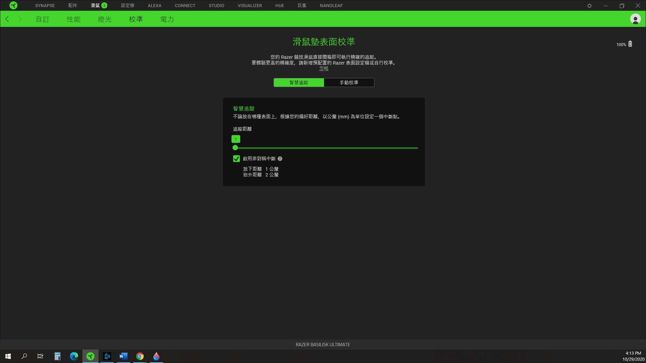Launch Calculator from taskbar
This screenshot has width=646, height=363.
point(58,356)
